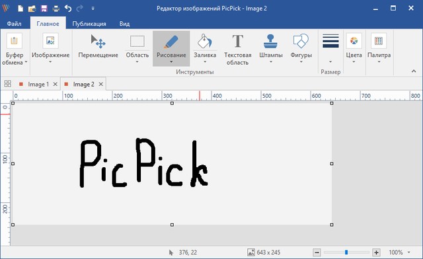Open file with the folder icon

(32, 9)
